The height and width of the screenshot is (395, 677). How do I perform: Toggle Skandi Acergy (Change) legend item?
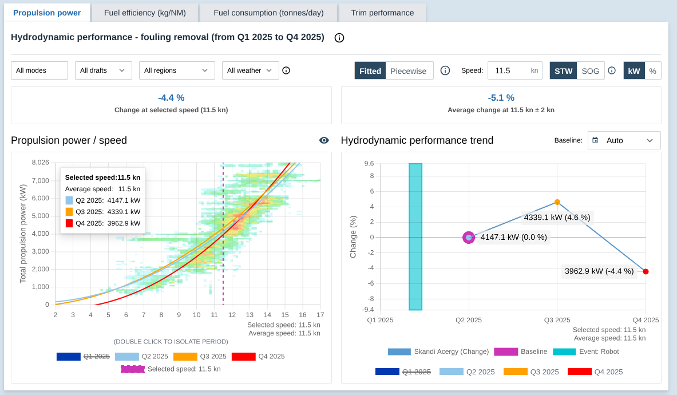coord(438,352)
